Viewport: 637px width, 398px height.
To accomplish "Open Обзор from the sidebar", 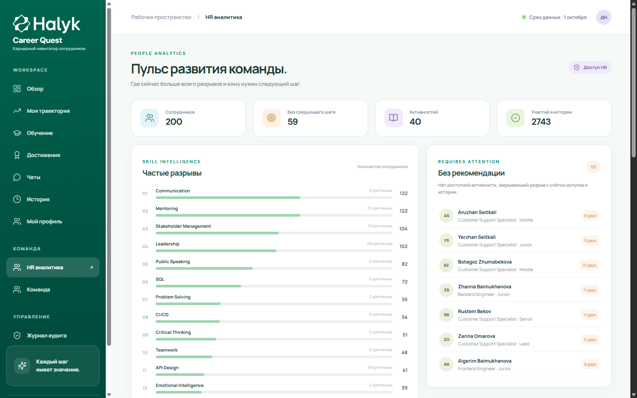I will pyautogui.click(x=53, y=89).
